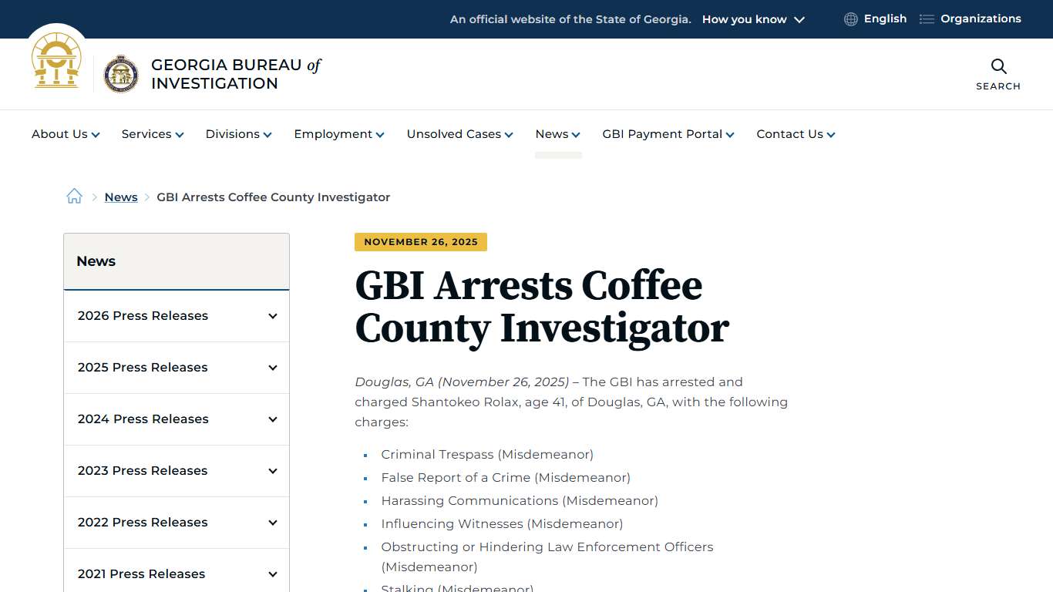
Task: Click the globe icon next to English
Action: click(849, 18)
